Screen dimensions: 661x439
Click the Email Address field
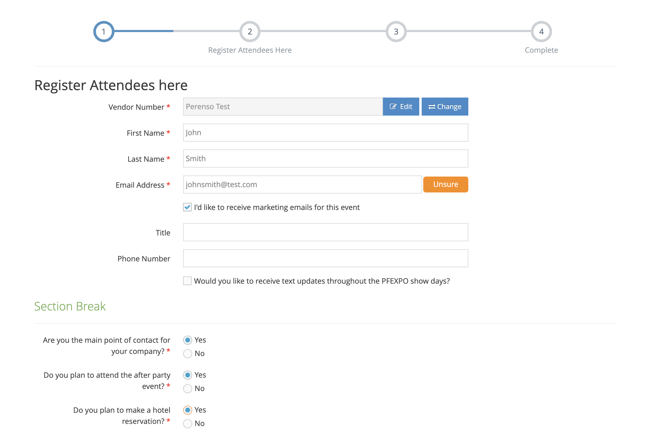302,184
